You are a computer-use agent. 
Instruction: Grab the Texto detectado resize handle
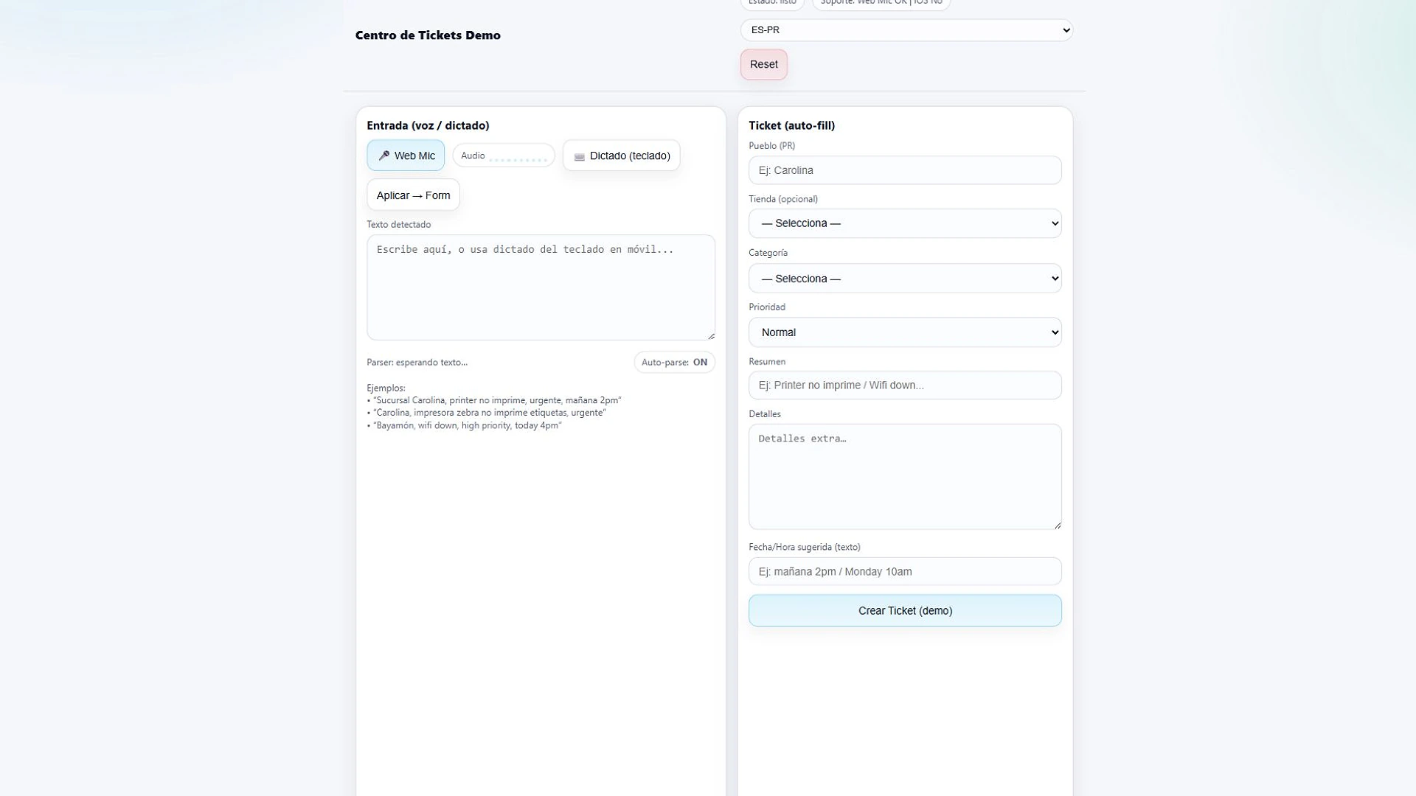pos(711,335)
